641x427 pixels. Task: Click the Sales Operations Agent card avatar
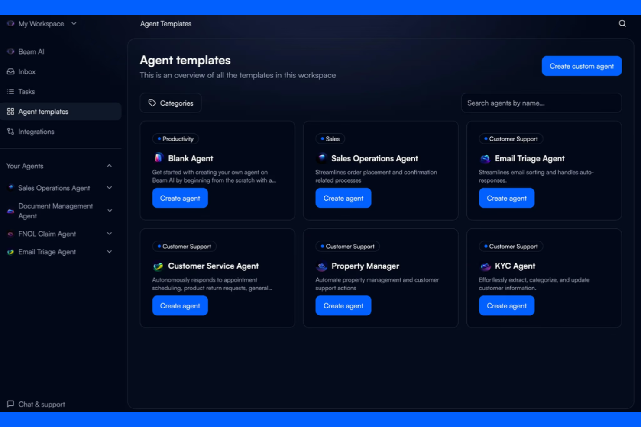[322, 158]
